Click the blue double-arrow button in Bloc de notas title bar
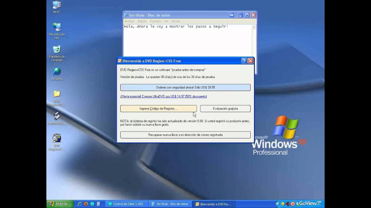Screen dimensions: 371x208 232,15
